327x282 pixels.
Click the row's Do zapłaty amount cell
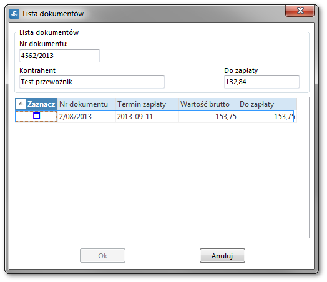click(x=266, y=116)
